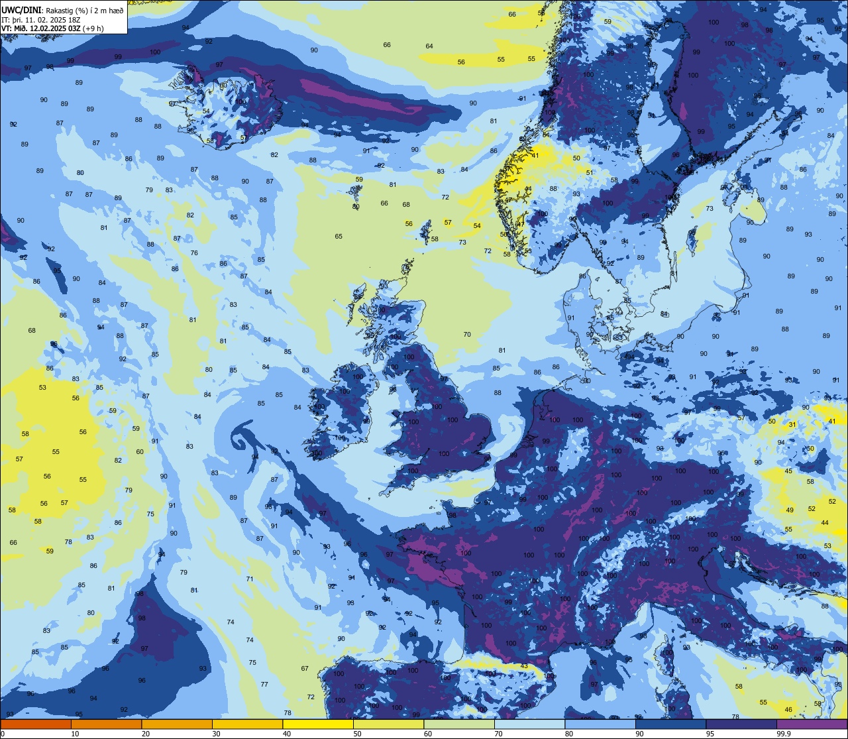
Task: Click the legend tick label '90'
Action: pos(639,734)
